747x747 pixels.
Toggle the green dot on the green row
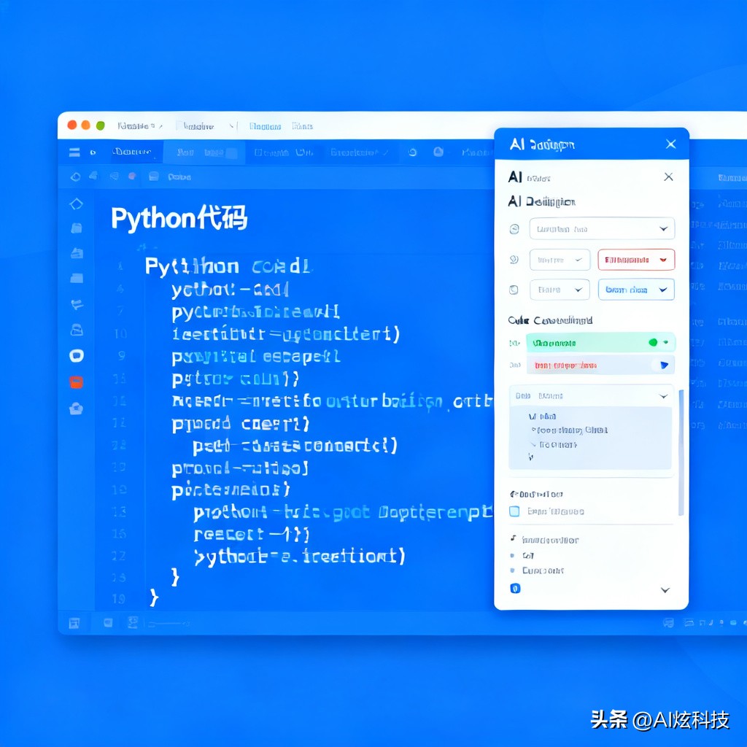pyautogui.click(x=653, y=342)
